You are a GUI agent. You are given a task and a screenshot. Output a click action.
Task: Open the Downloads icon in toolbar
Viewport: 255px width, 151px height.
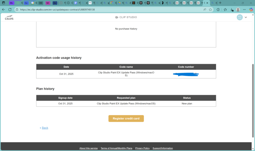coord(232,10)
